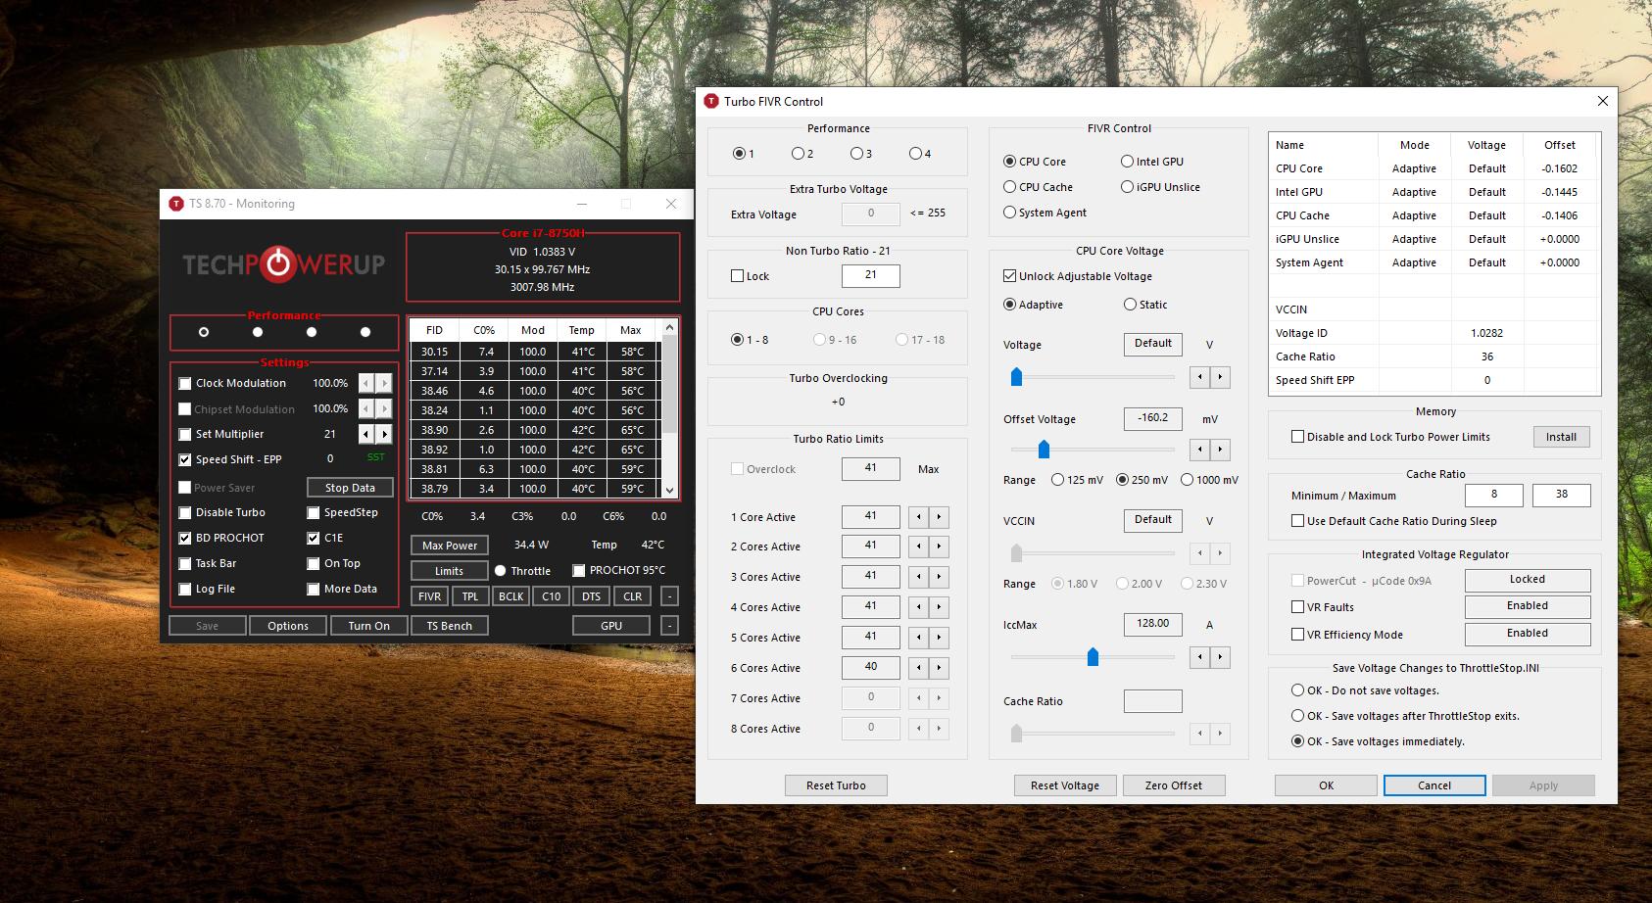Screen dimensions: 1652x903
Task: Increase 1 Core Active turbo ratio arrow
Action: coord(939,517)
